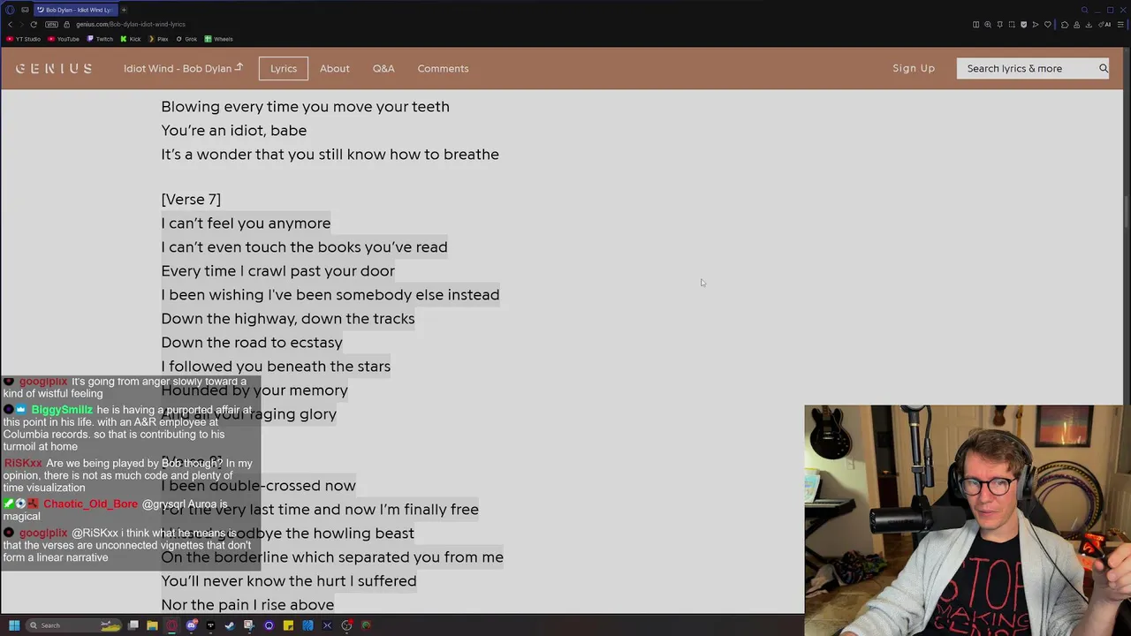Open the Windows Start button

(14, 625)
